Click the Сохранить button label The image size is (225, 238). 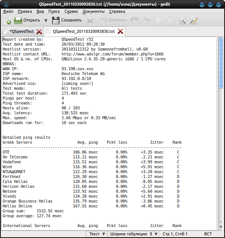click(71, 20)
